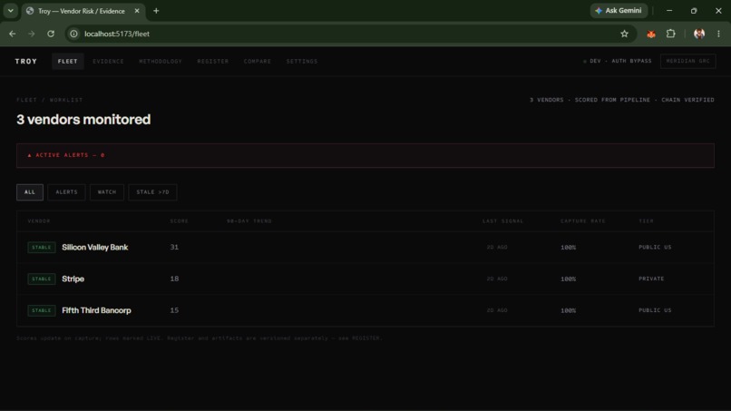Click the DEV AUTH BYPASS indicator
Screen dimensions: 731x411
click(x=618, y=61)
